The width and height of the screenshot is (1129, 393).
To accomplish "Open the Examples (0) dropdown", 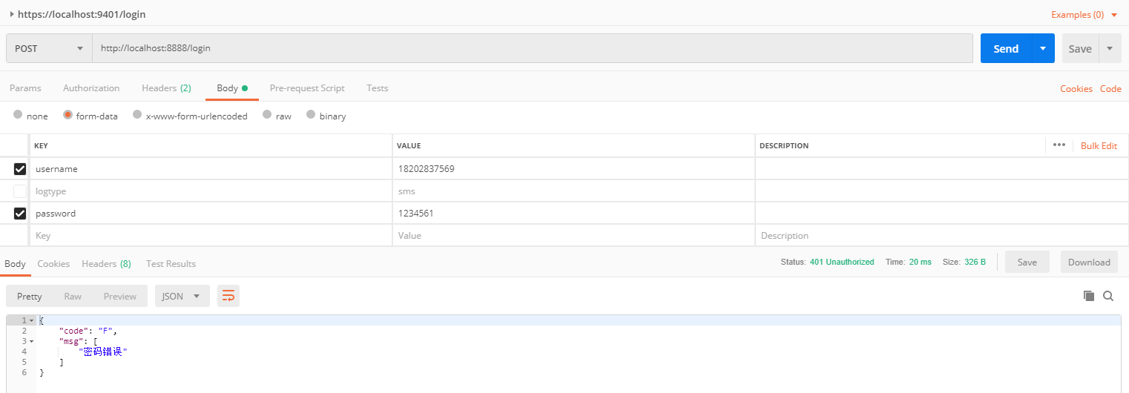I will click(x=1084, y=14).
